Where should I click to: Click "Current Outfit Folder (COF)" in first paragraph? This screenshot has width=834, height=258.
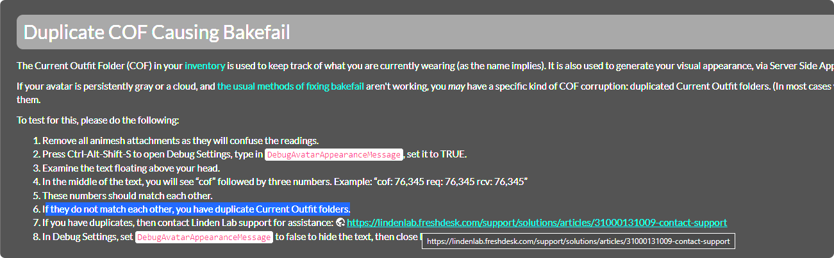[92, 65]
